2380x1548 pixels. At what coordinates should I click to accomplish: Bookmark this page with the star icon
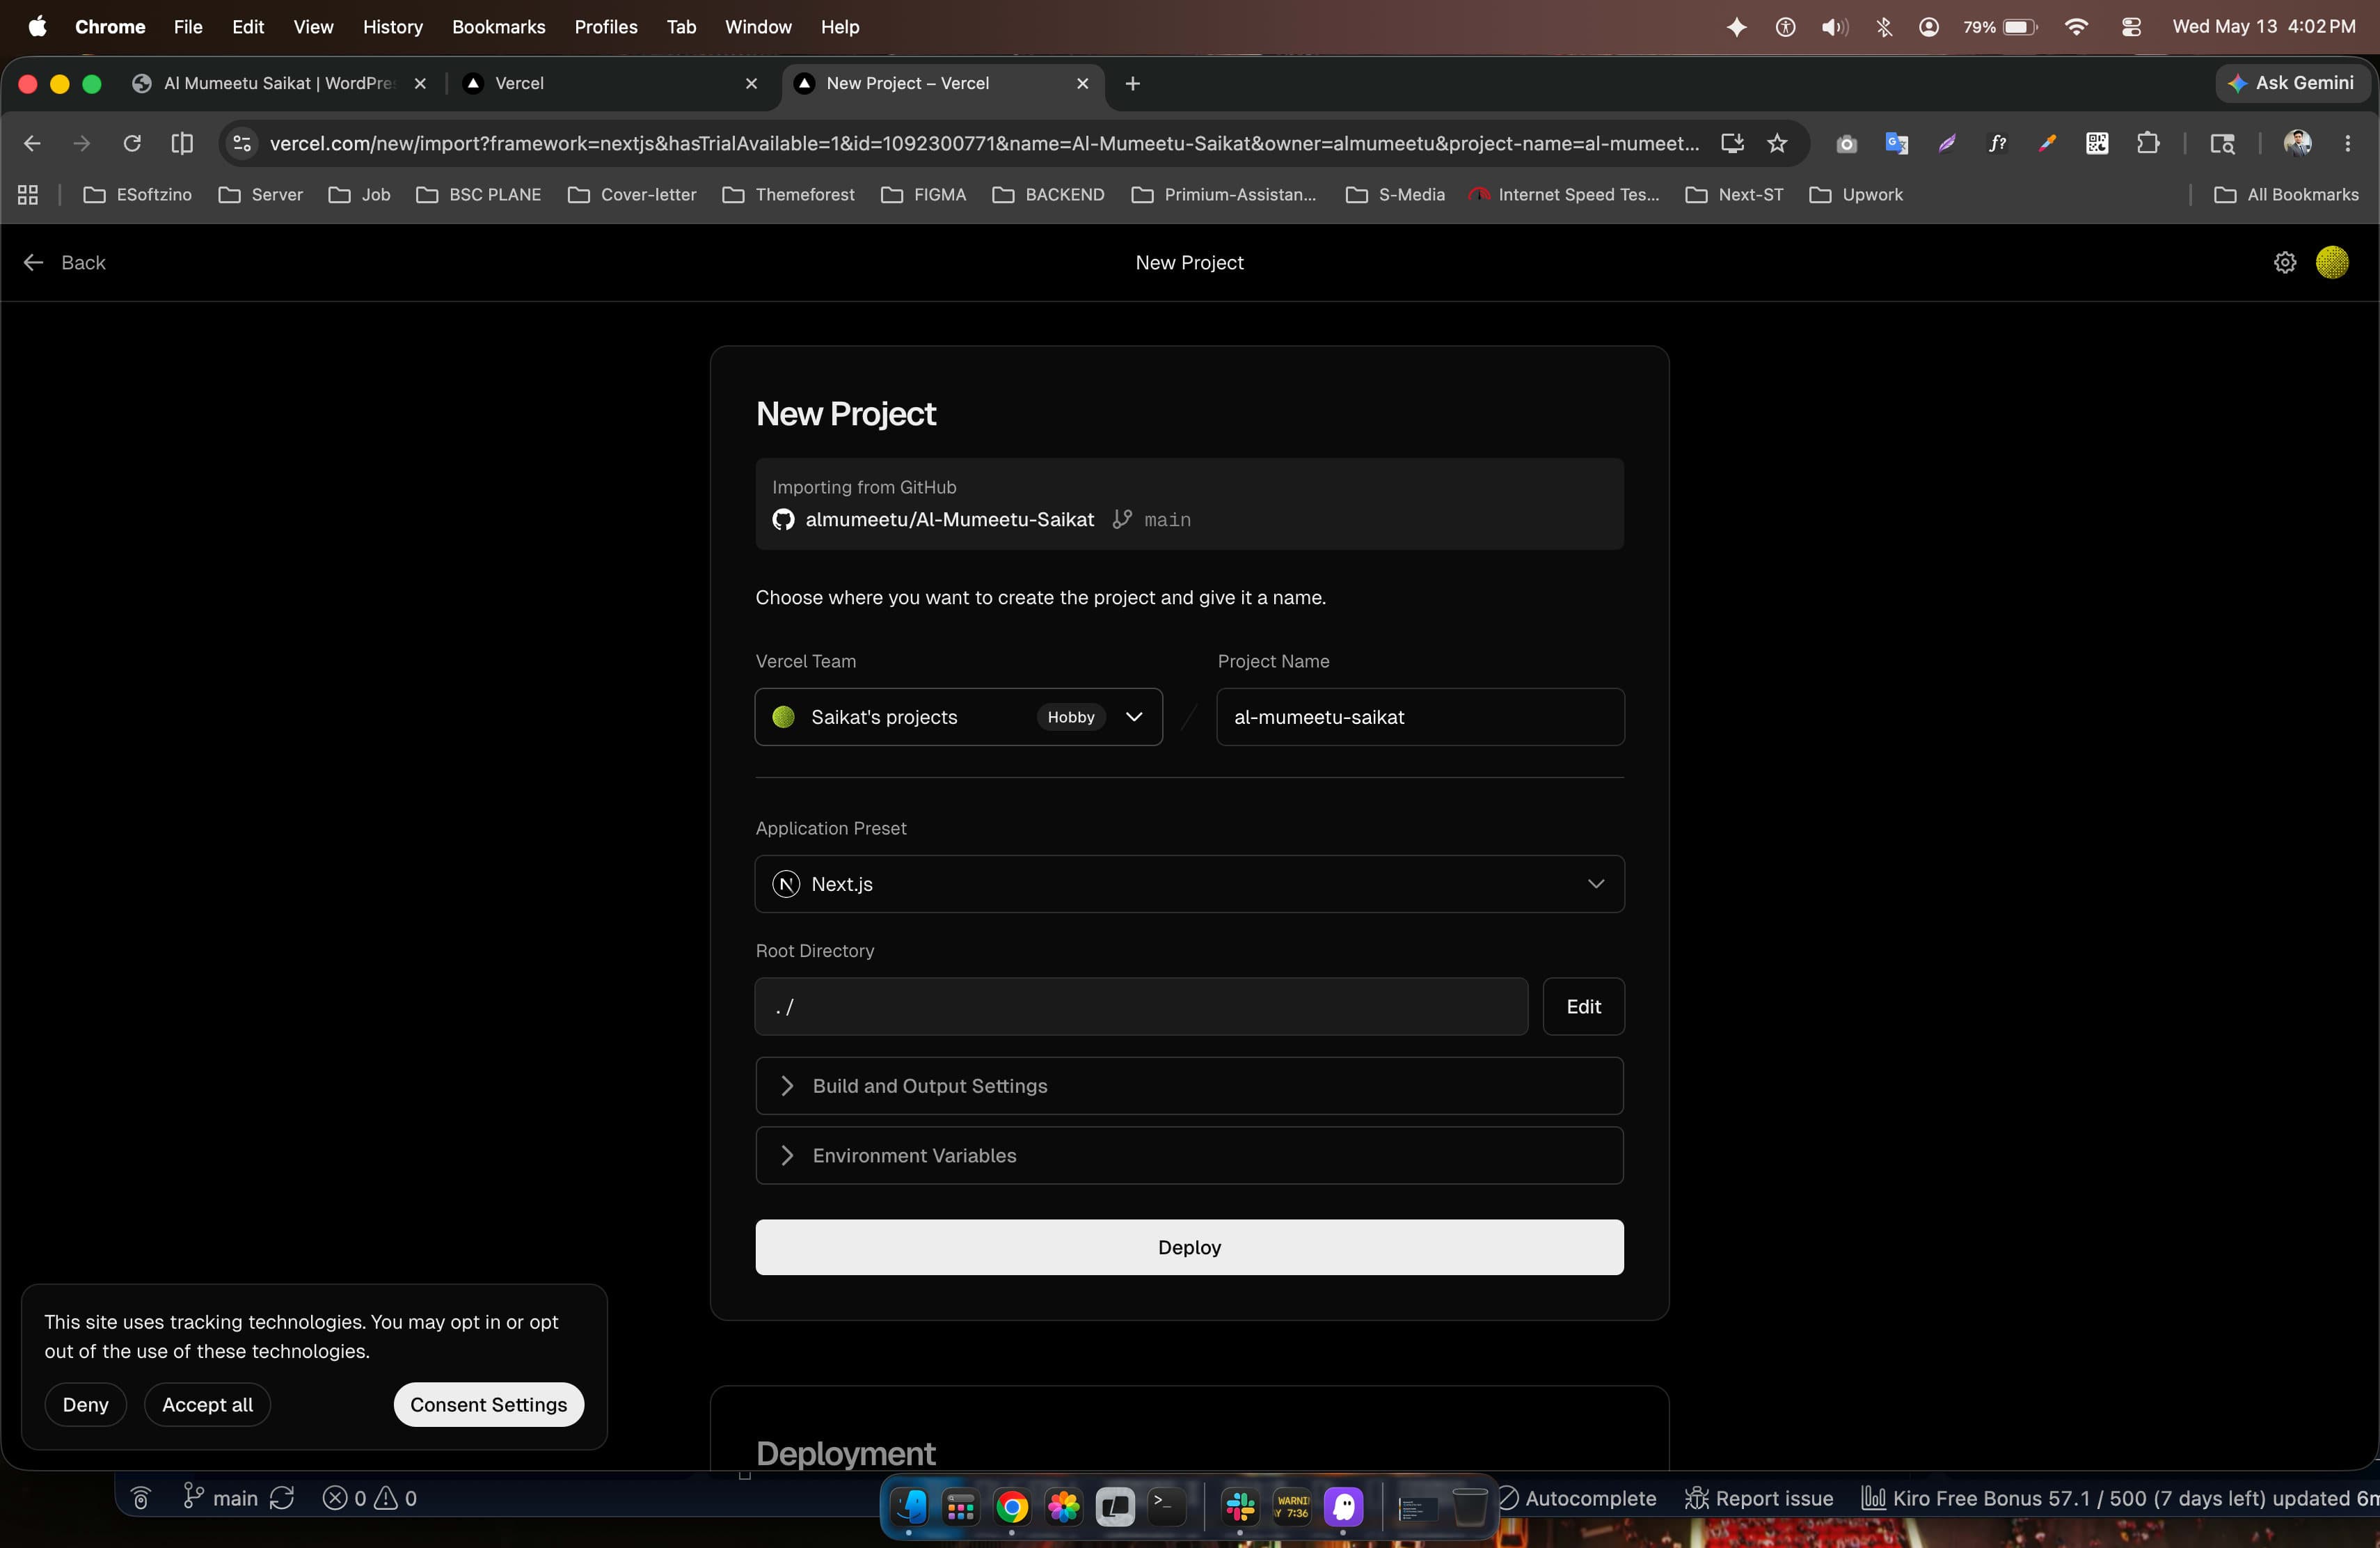click(x=1777, y=143)
